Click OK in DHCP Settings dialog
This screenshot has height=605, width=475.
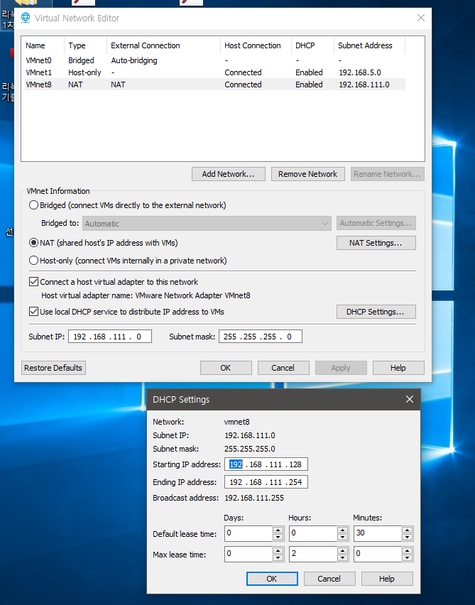(272, 579)
